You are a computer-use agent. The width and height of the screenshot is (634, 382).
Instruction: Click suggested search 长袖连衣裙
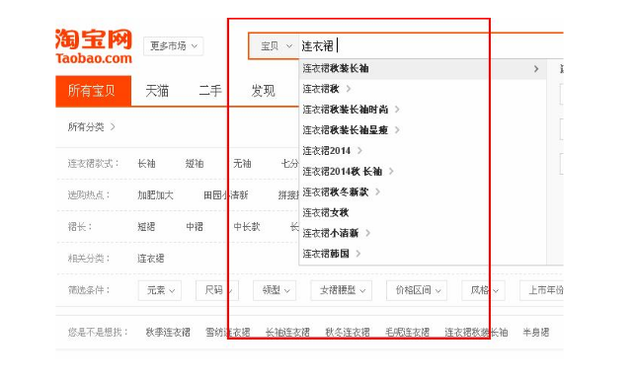(287, 333)
